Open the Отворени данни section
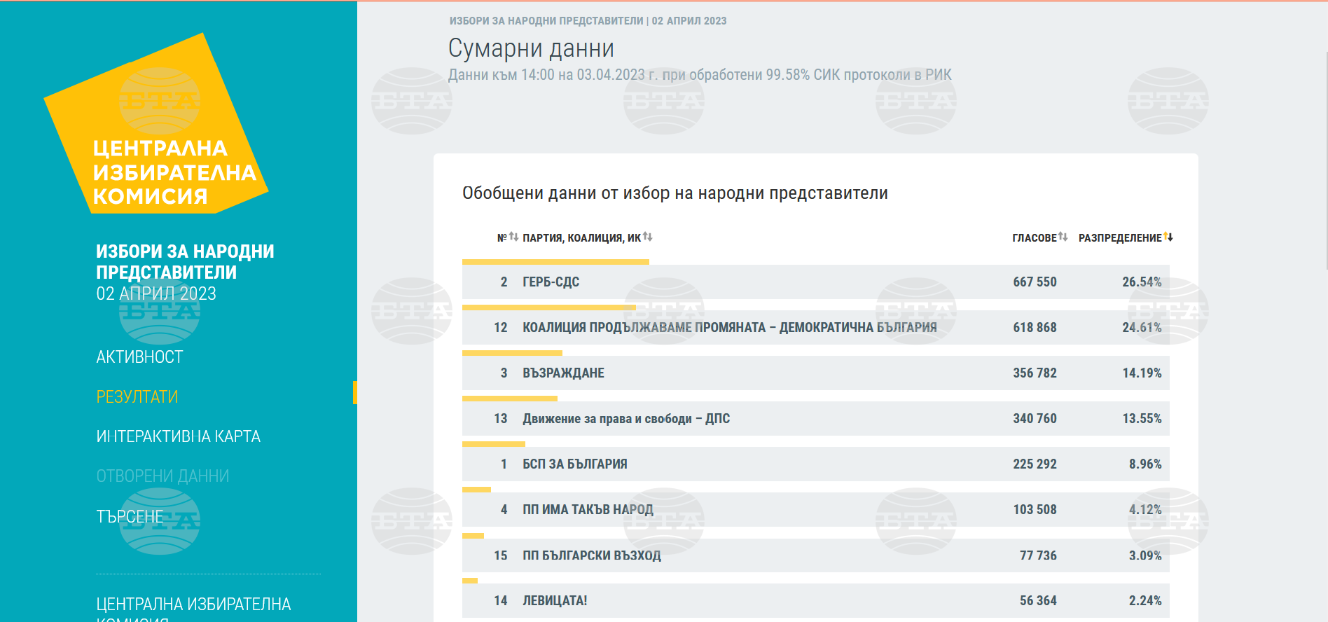1328x622 pixels. coord(162,476)
